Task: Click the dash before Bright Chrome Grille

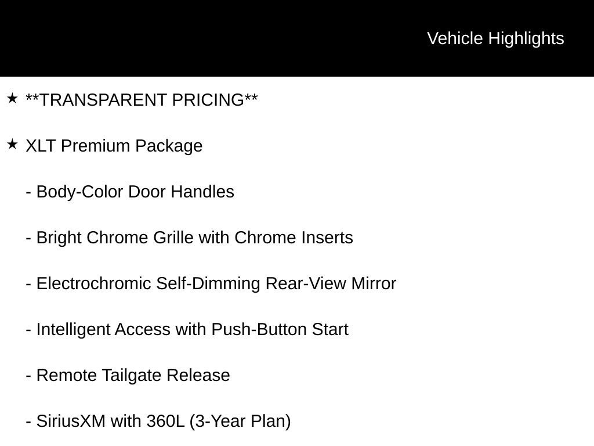Action: (28, 239)
